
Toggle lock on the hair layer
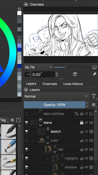82,149
